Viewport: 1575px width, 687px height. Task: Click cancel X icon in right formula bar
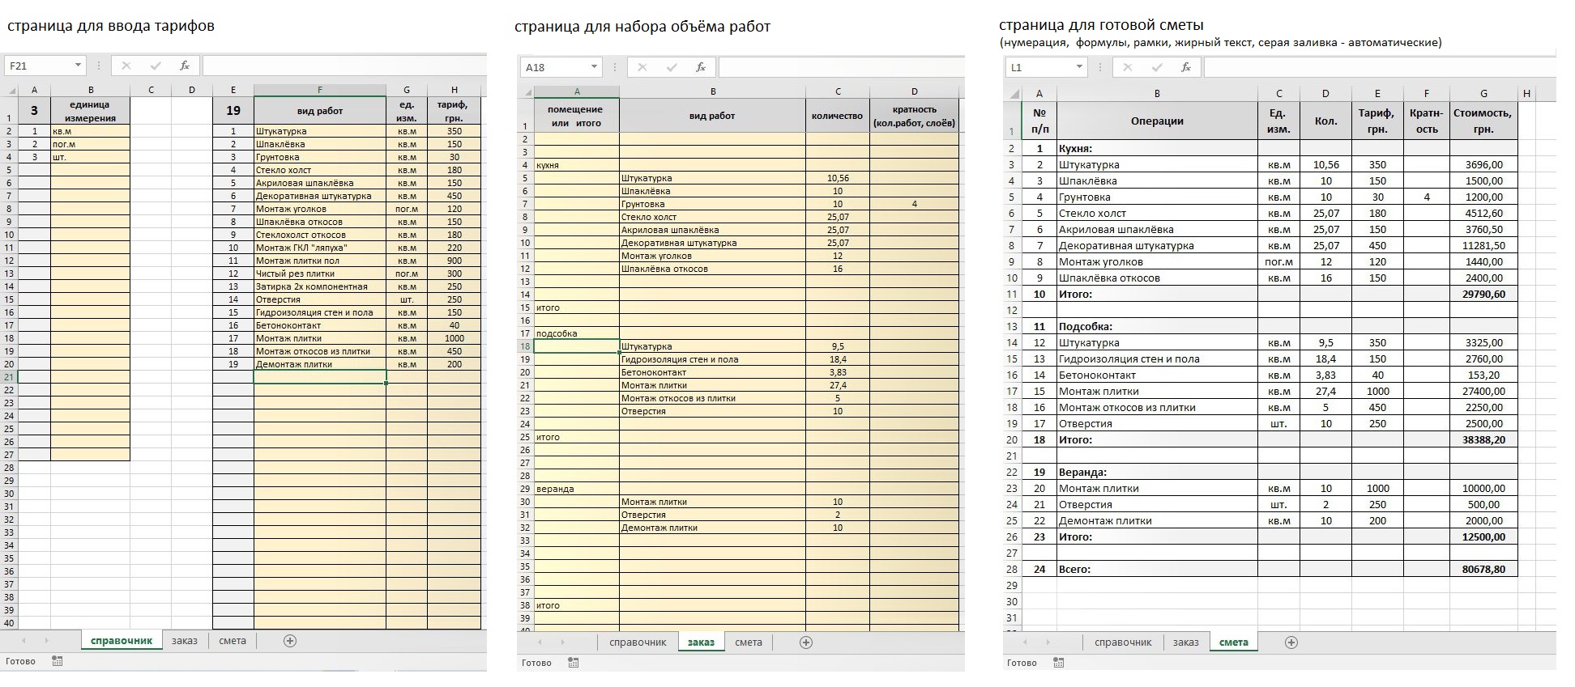tap(1128, 67)
